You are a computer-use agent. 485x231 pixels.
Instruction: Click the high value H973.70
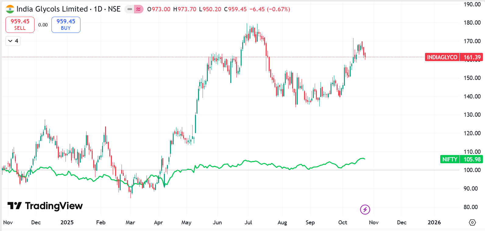[185, 9]
